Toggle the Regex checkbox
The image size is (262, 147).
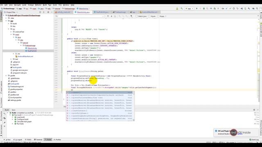pyautogui.click(x=158, y=16)
